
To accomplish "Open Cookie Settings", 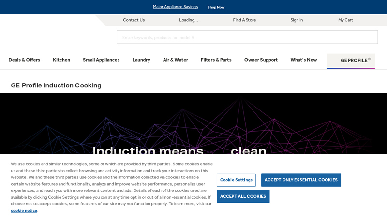I will [236, 180].
